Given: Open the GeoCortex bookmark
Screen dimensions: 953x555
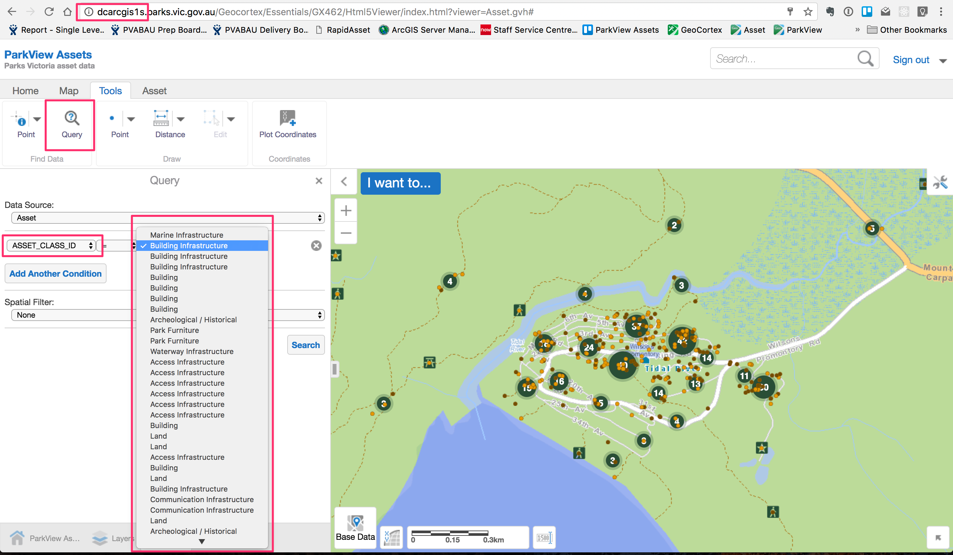Looking at the screenshot, I should (694, 29).
